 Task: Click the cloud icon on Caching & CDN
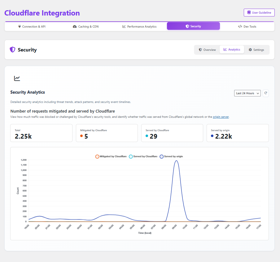pyautogui.click(x=75, y=27)
